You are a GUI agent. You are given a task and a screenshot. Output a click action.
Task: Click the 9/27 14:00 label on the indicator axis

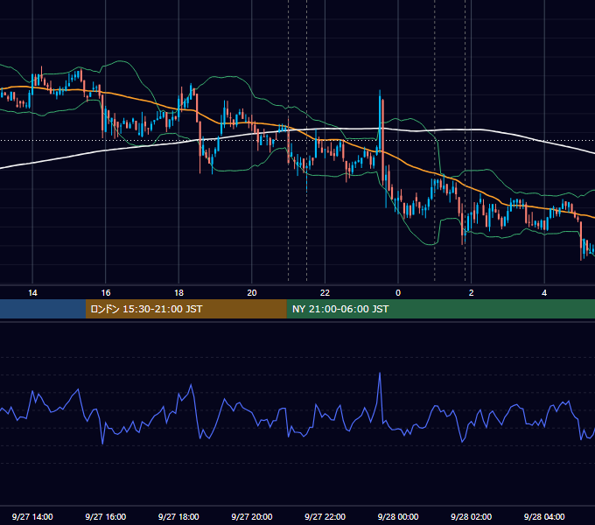click(x=32, y=516)
